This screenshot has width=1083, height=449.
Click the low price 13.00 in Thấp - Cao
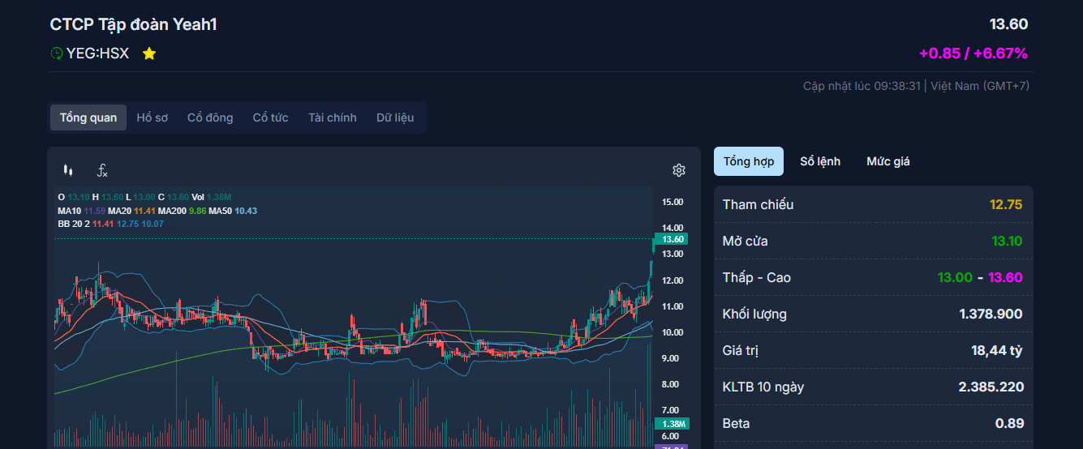(x=955, y=277)
